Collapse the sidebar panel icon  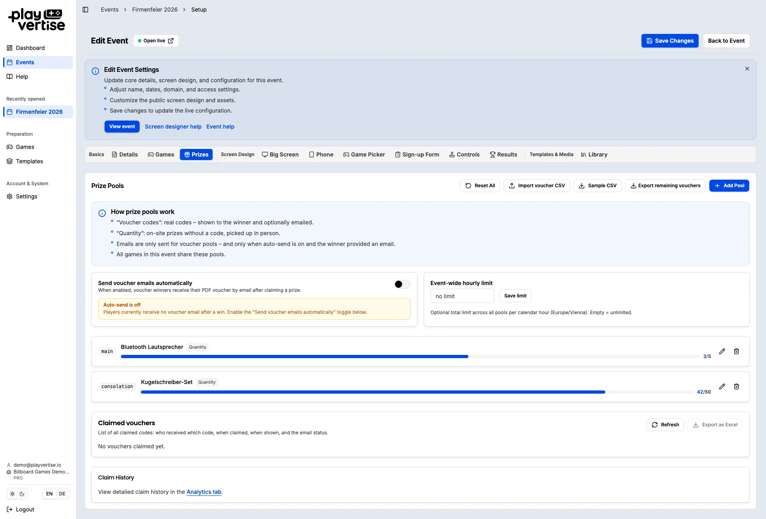[85, 10]
